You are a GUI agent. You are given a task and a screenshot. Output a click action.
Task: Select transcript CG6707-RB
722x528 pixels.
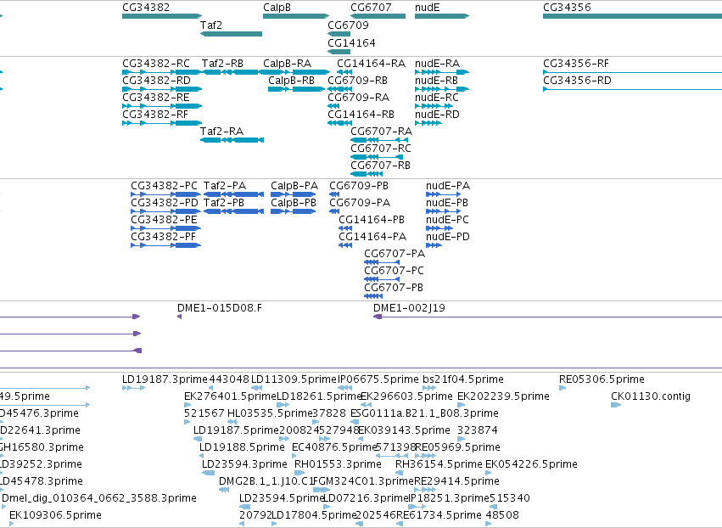pos(380,166)
